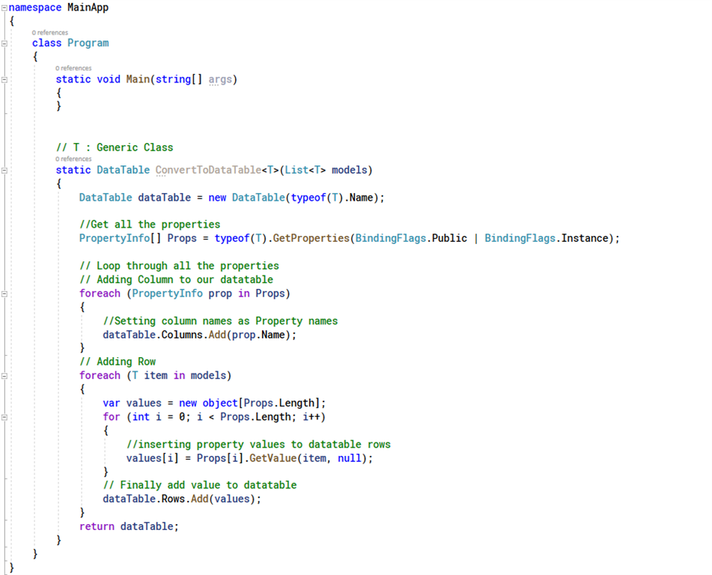The height and width of the screenshot is (575, 712).
Task: Click the '// Adding Row' comment
Action: pos(118,362)
